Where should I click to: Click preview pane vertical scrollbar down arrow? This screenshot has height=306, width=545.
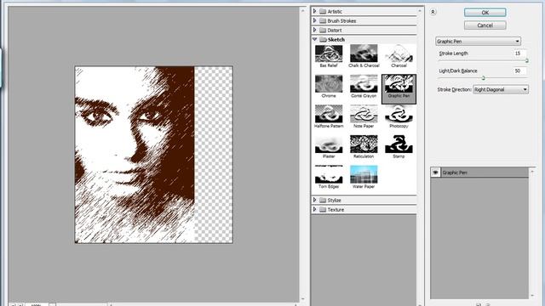(x=303, y=298)
